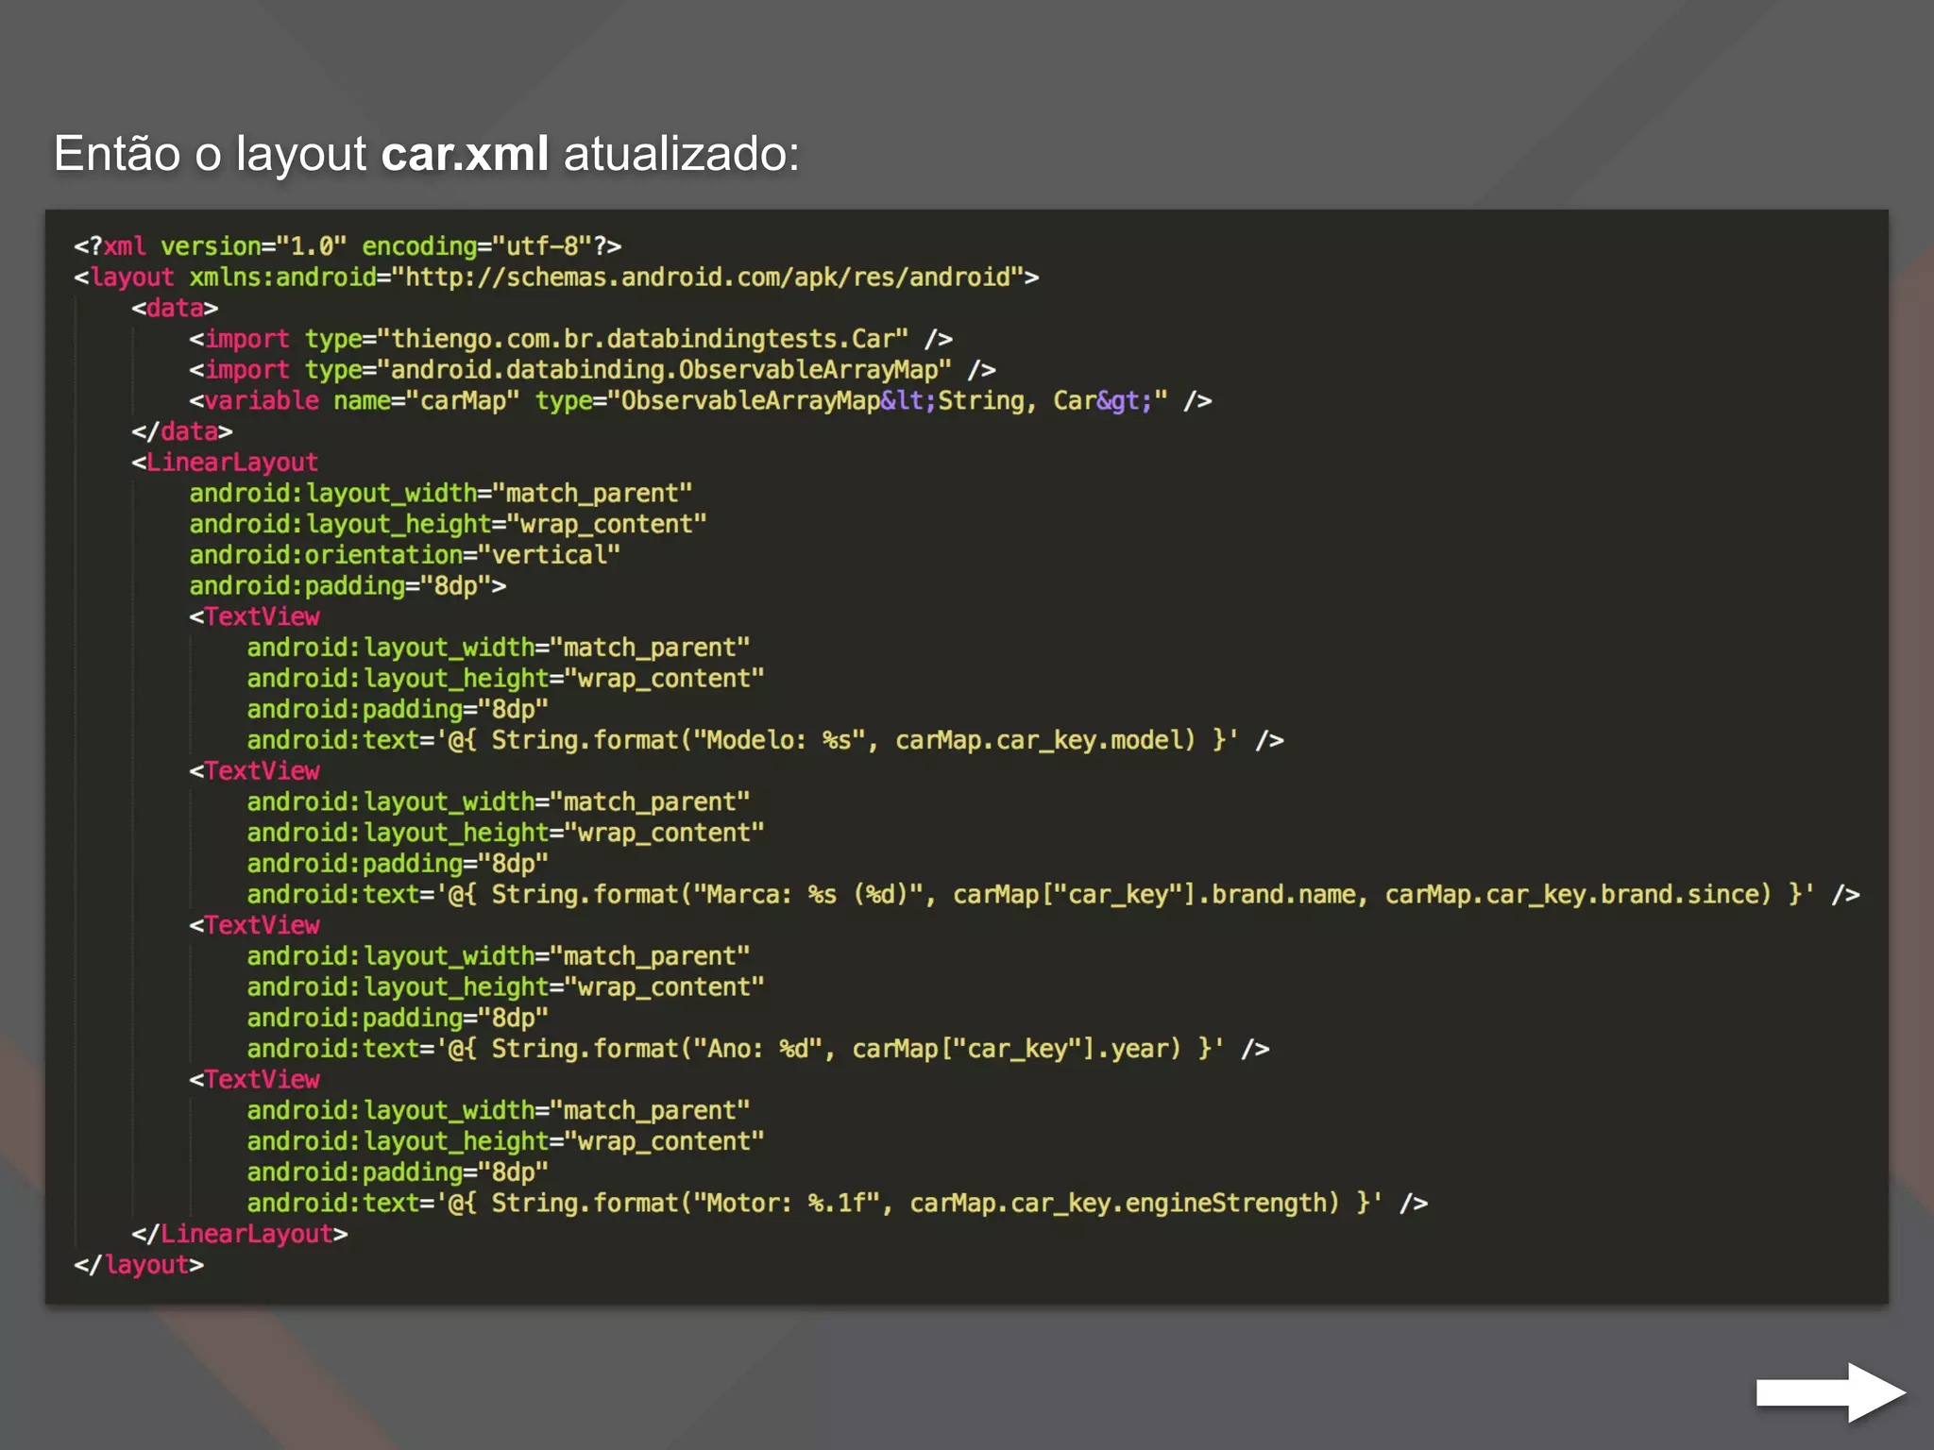Select the heading 'Então o layout car.xml atualizado:'

pyautogui.click(x=427, y=154)
